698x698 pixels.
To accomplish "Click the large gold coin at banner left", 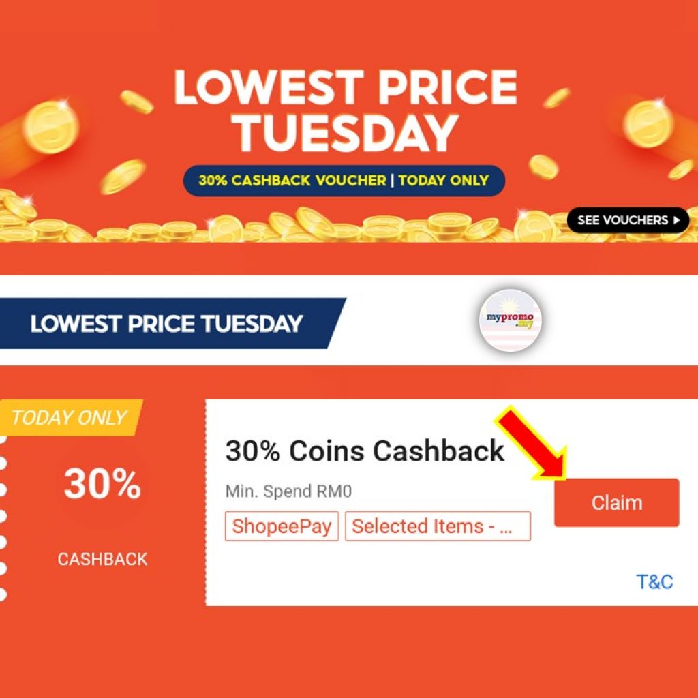I will click(x=50, y=127).
